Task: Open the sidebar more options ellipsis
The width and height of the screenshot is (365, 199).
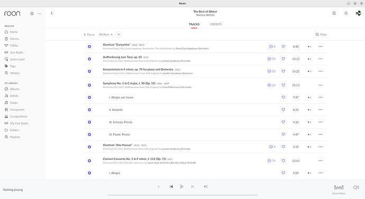Action: (39, 14)
